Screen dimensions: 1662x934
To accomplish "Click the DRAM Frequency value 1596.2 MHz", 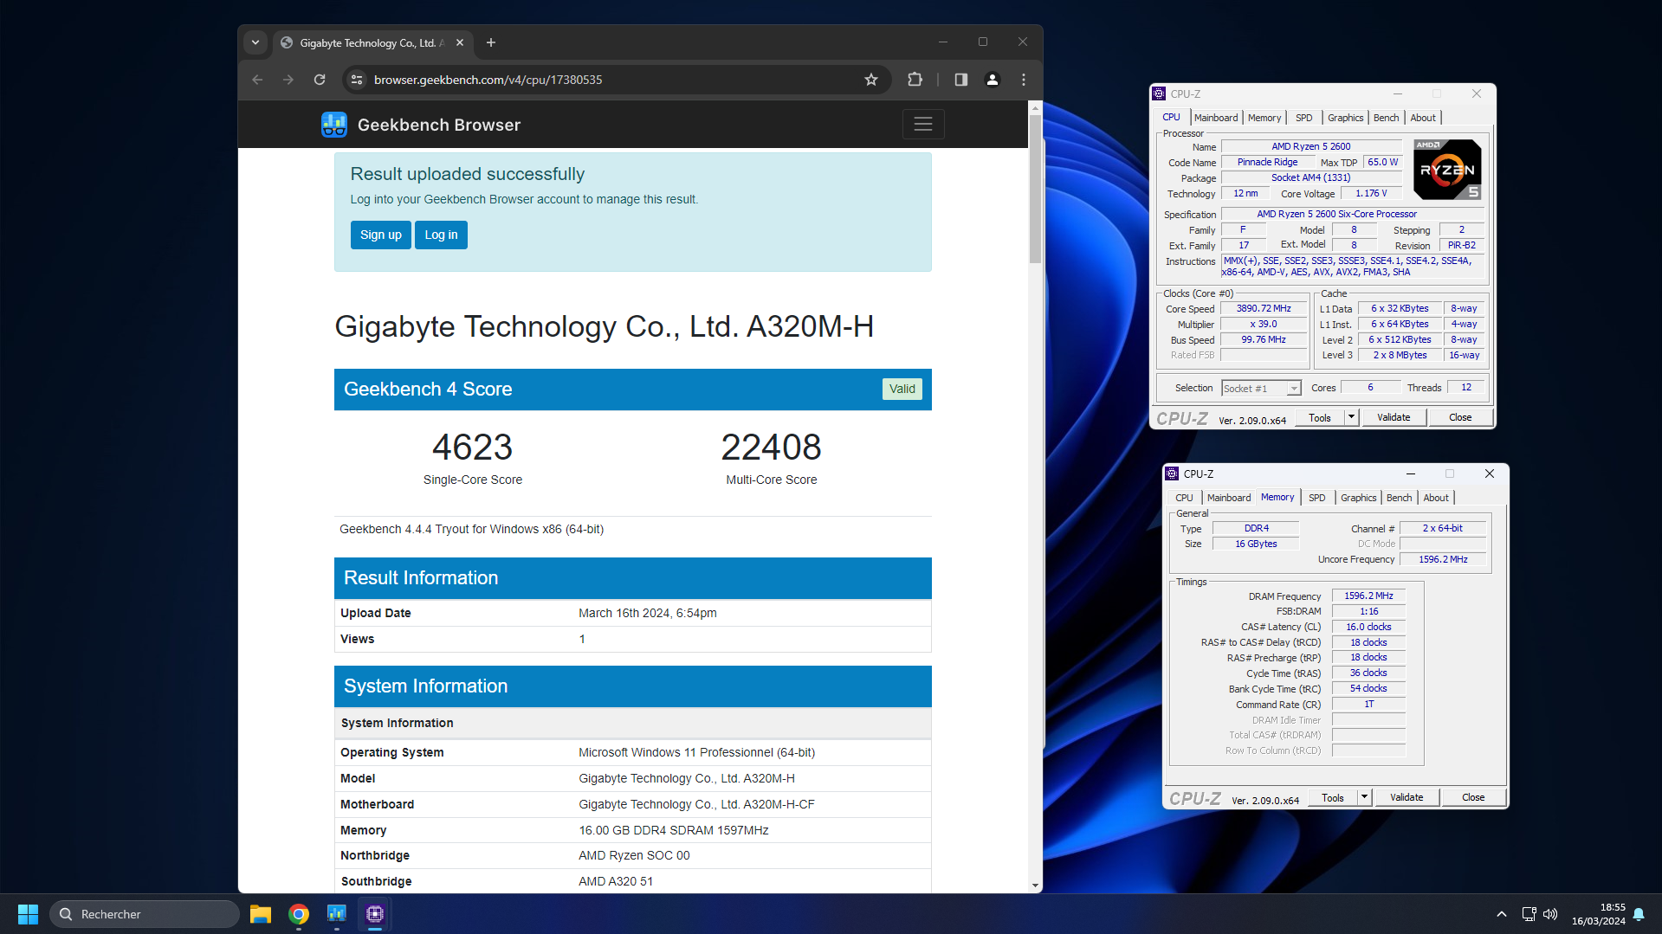I will pyautogui.click(x=1368, y=596).
